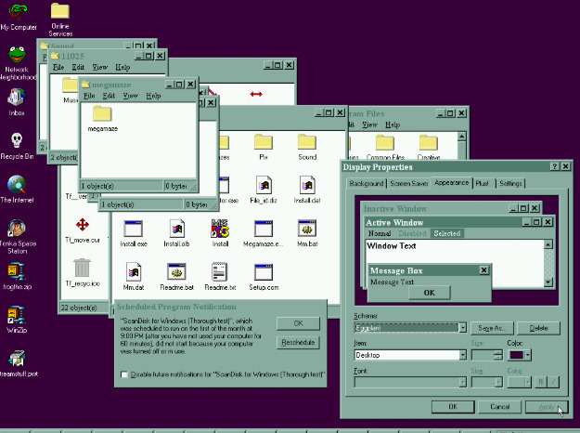The width and height of the screenshot is (580, 433).
Task: Click the Display Properties help question button
Action: click(554, 166)
